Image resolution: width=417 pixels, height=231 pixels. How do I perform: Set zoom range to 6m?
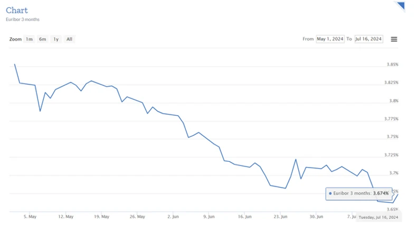coord(43,39)
